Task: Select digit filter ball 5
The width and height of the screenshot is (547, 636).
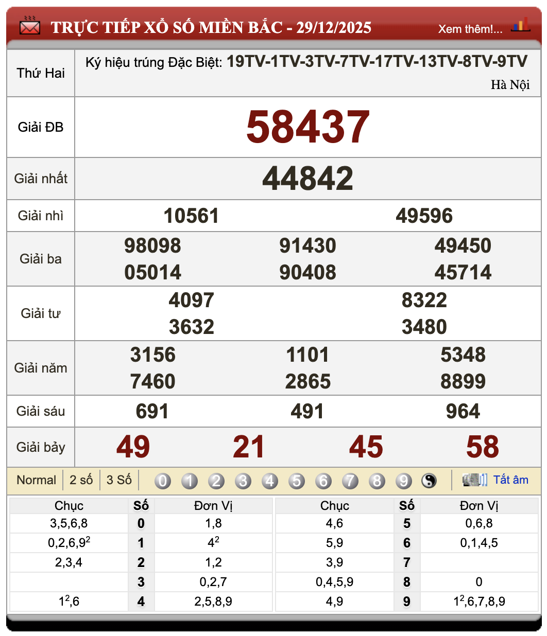Action: pos(297,481)
